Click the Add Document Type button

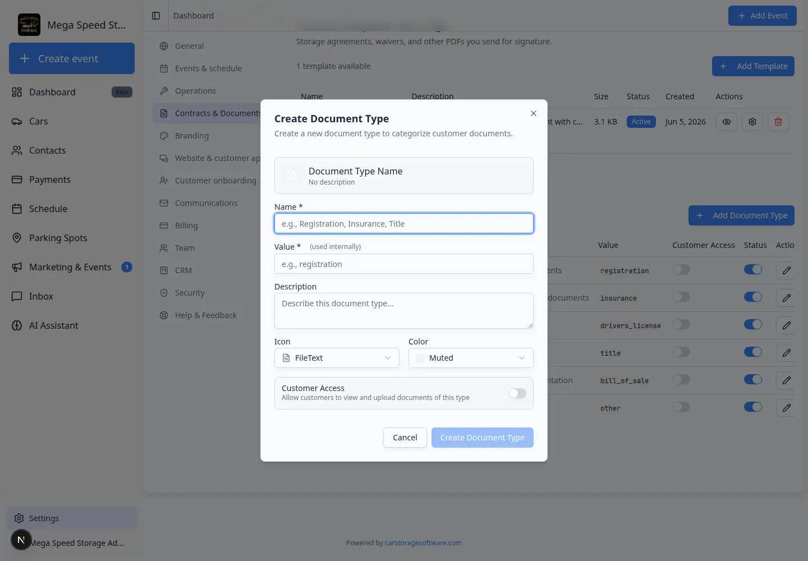point(741,215)
